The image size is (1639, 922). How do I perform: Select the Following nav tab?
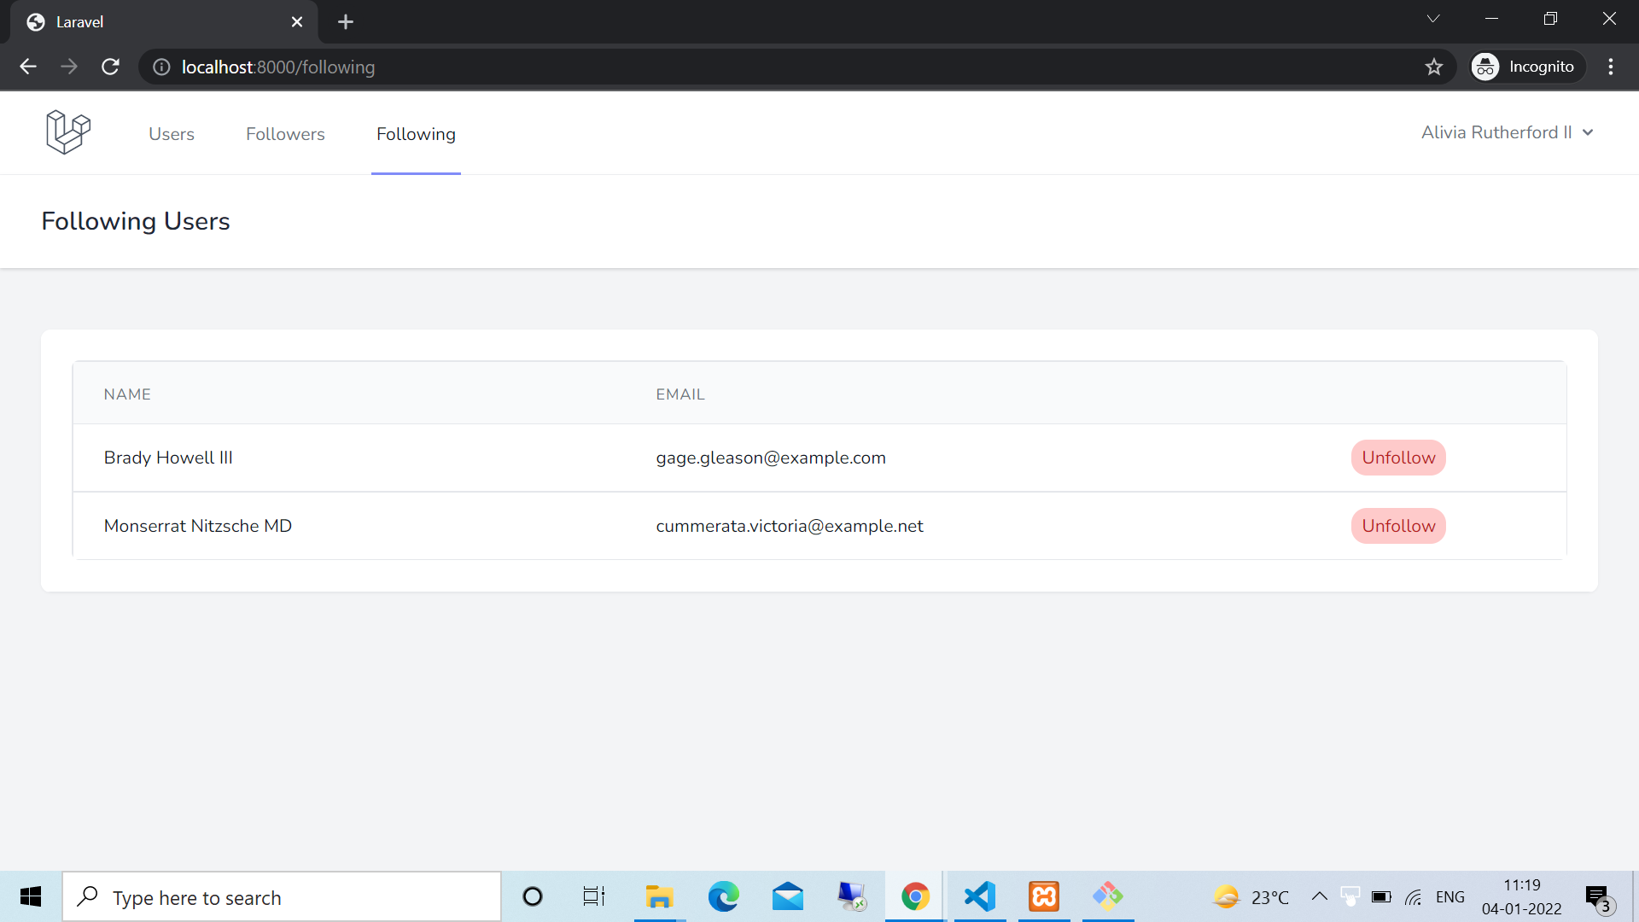[x=416, y=134]
